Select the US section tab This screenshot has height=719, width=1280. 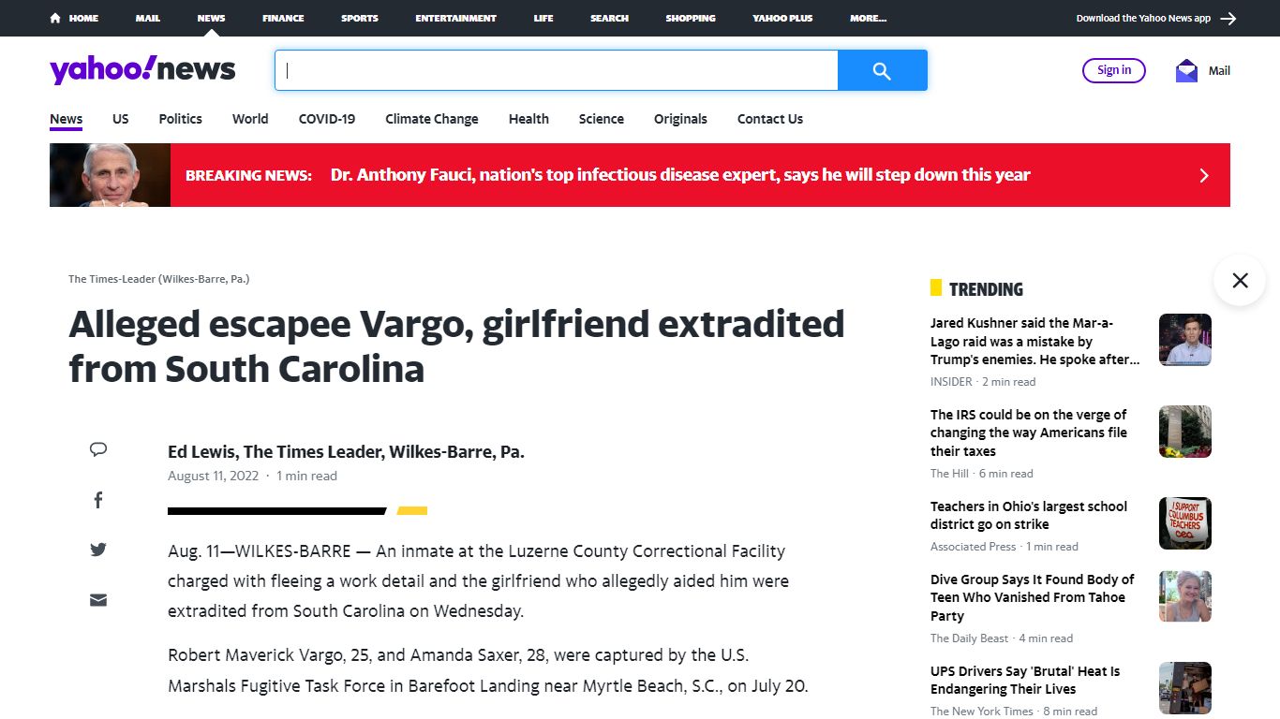pyautogui.click(x=121, y=119)
